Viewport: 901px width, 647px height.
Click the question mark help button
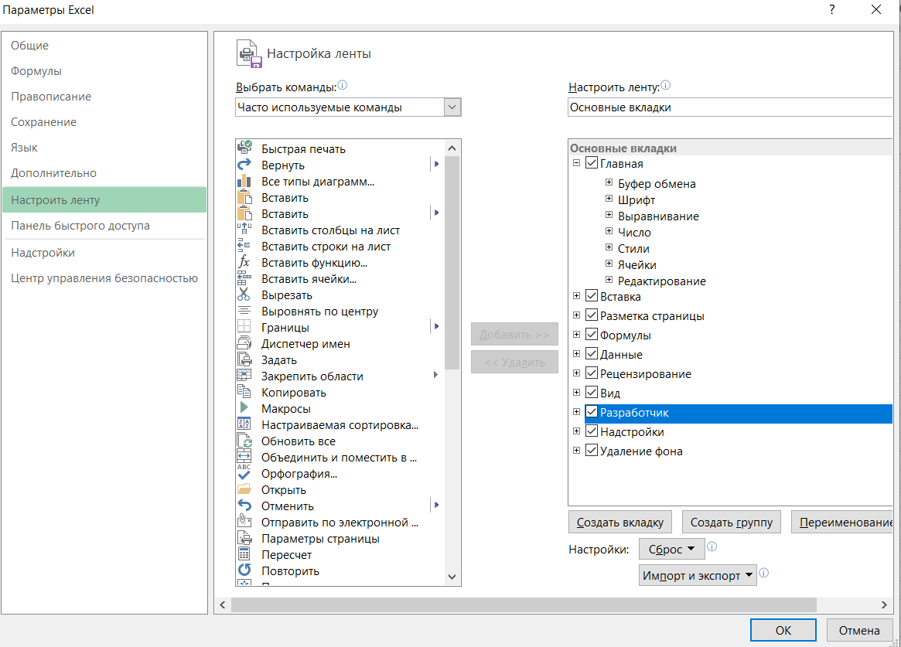pyautogui.click(x=832, y=9)
